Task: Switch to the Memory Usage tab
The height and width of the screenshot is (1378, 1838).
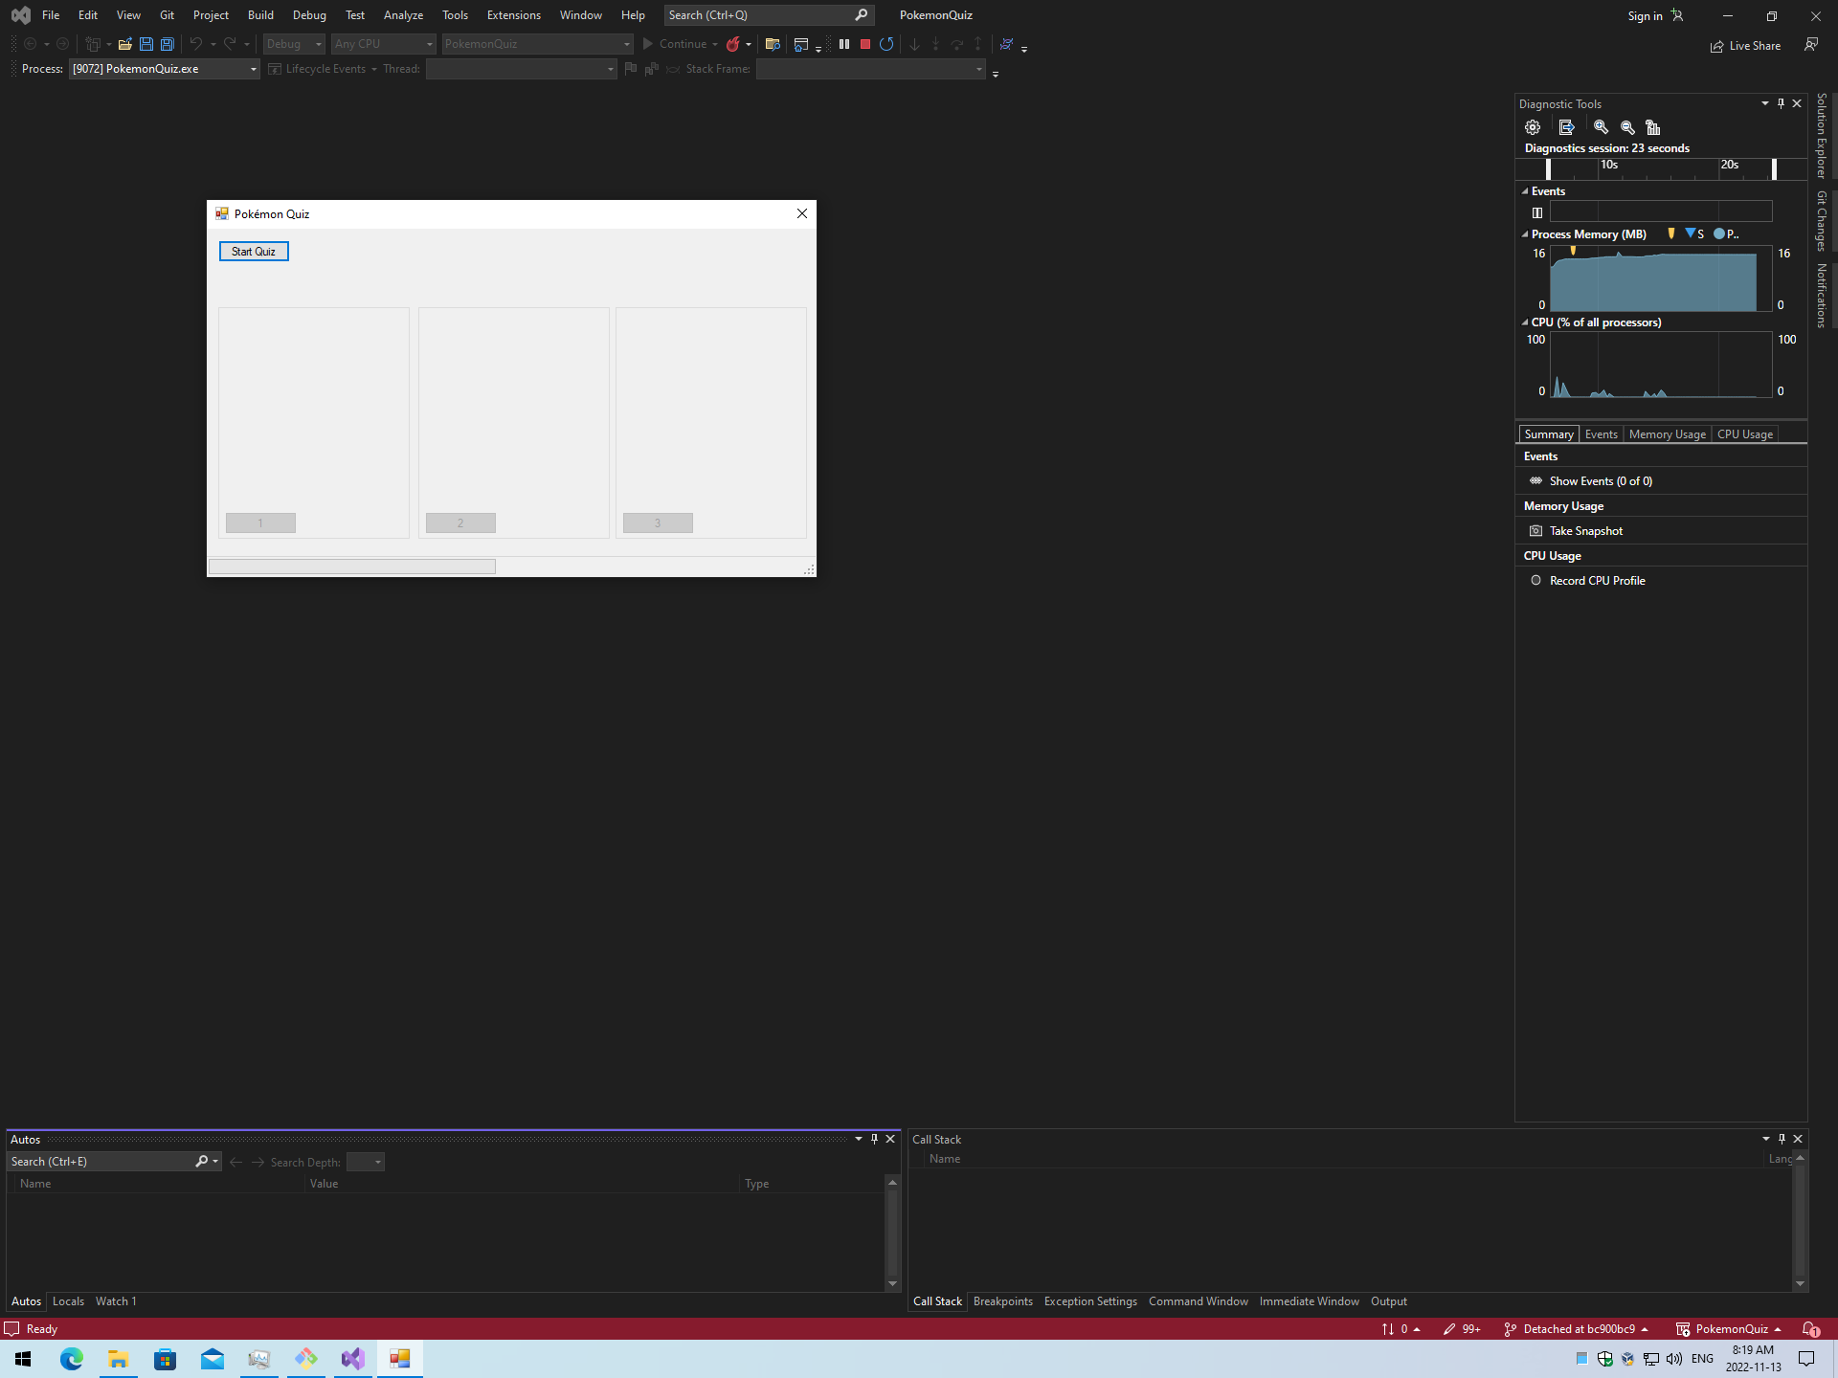Action: [x=1668, y=434]
